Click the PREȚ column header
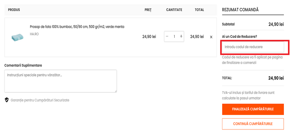 148,10
